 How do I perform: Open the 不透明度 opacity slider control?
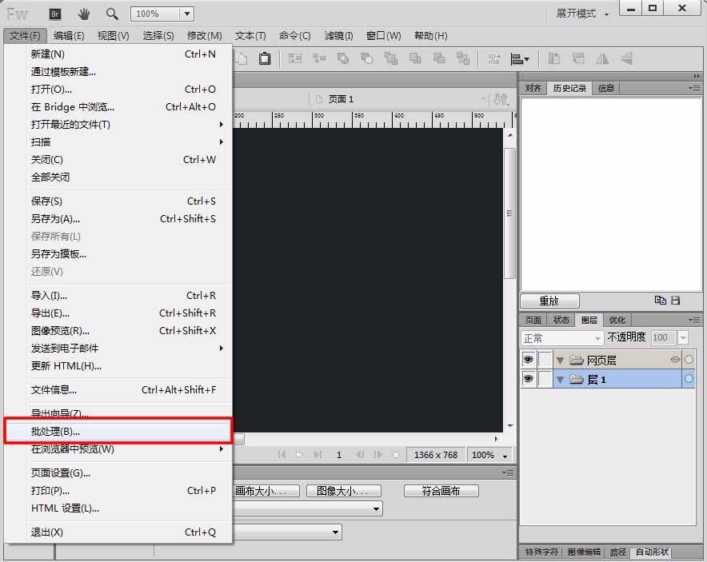click(681, 337)
